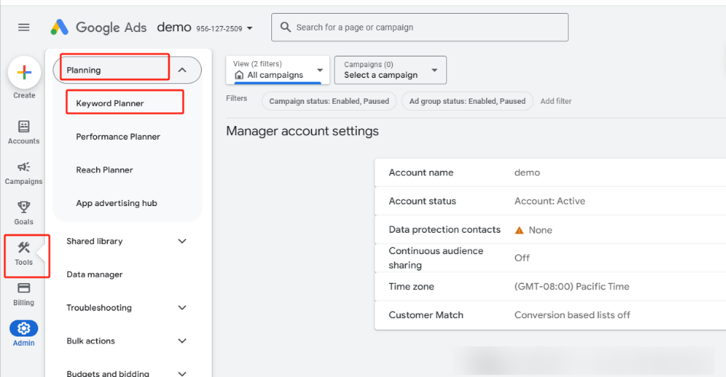
Task: Go to Billing card icon
Action: pyautogui.click(x=24, y=288)
